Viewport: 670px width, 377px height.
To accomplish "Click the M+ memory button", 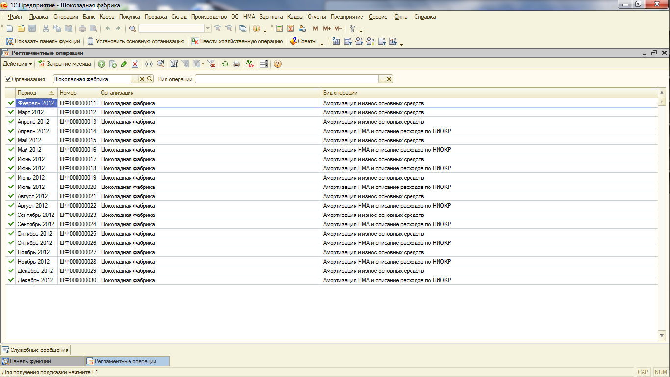I will pyautogui.click(x=327, y=29).
